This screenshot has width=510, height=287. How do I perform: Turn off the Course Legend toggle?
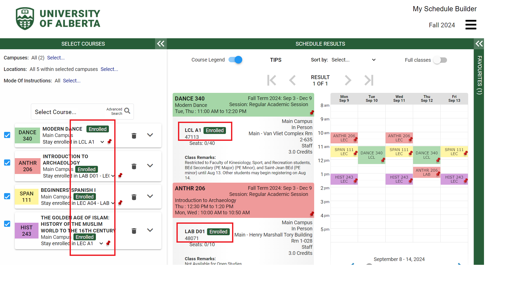coord(235,60)
